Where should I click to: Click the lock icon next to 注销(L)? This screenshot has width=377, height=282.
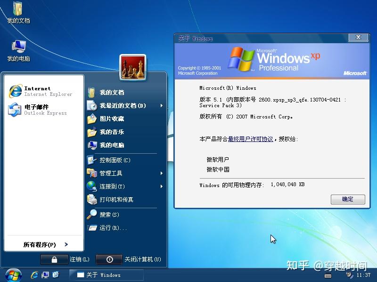coord(54,259)
